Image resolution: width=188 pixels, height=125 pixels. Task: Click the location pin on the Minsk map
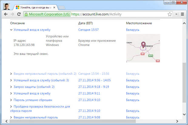143,45
